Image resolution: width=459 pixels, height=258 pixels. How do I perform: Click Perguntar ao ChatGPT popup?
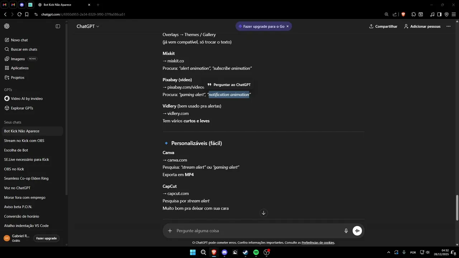(x=229, y=85)
